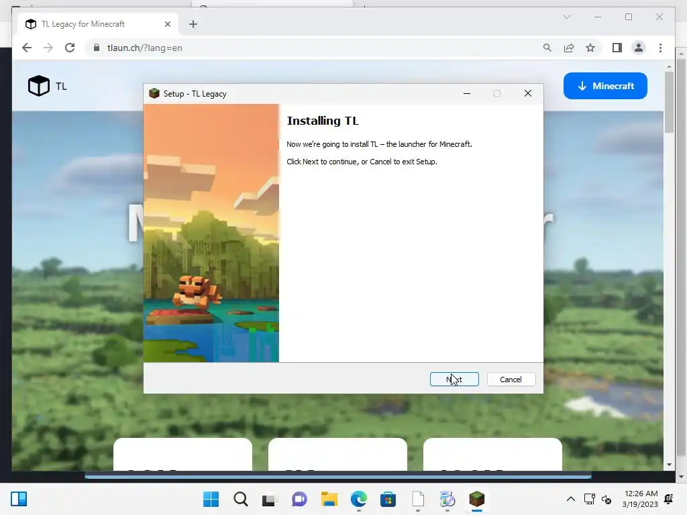Open Microsoft Store from the taskbar
The height and width of the screenshot is (515, 687).
pos(388,499)
